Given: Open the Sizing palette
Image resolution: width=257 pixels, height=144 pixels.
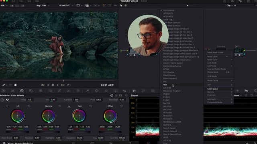Looking at the screenshot, I should point(143,91).
